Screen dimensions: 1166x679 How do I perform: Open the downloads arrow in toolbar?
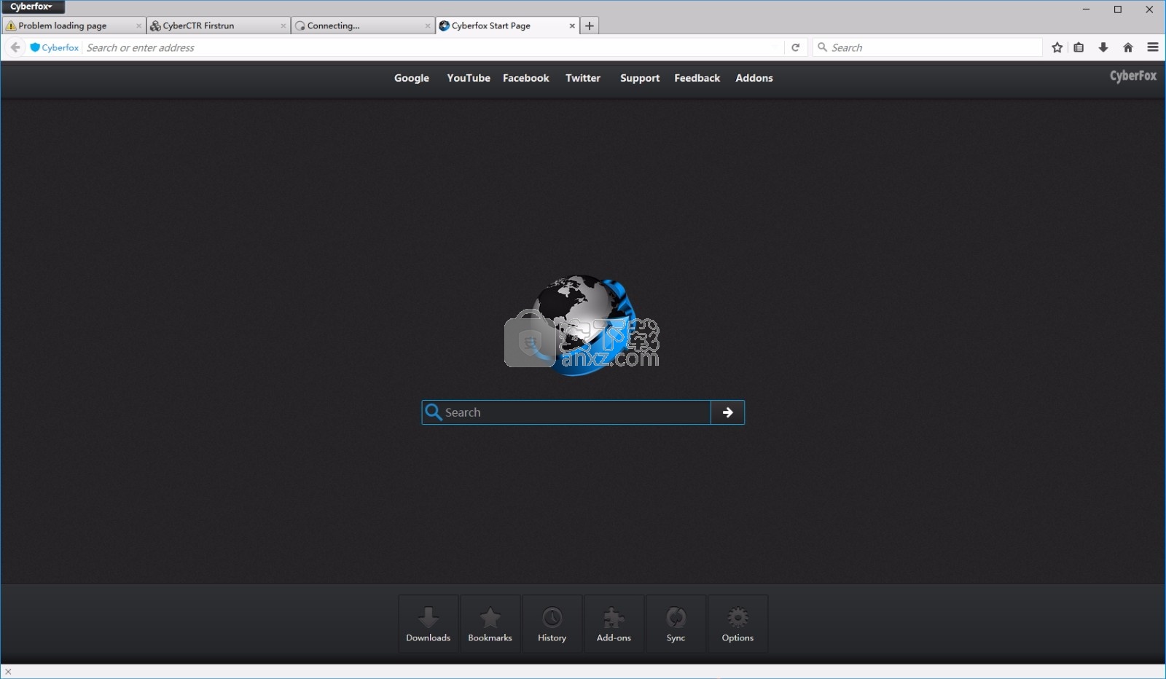tap(1103, 47)
